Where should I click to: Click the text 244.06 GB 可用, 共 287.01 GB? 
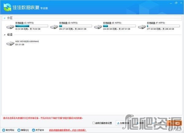[117, 29]
